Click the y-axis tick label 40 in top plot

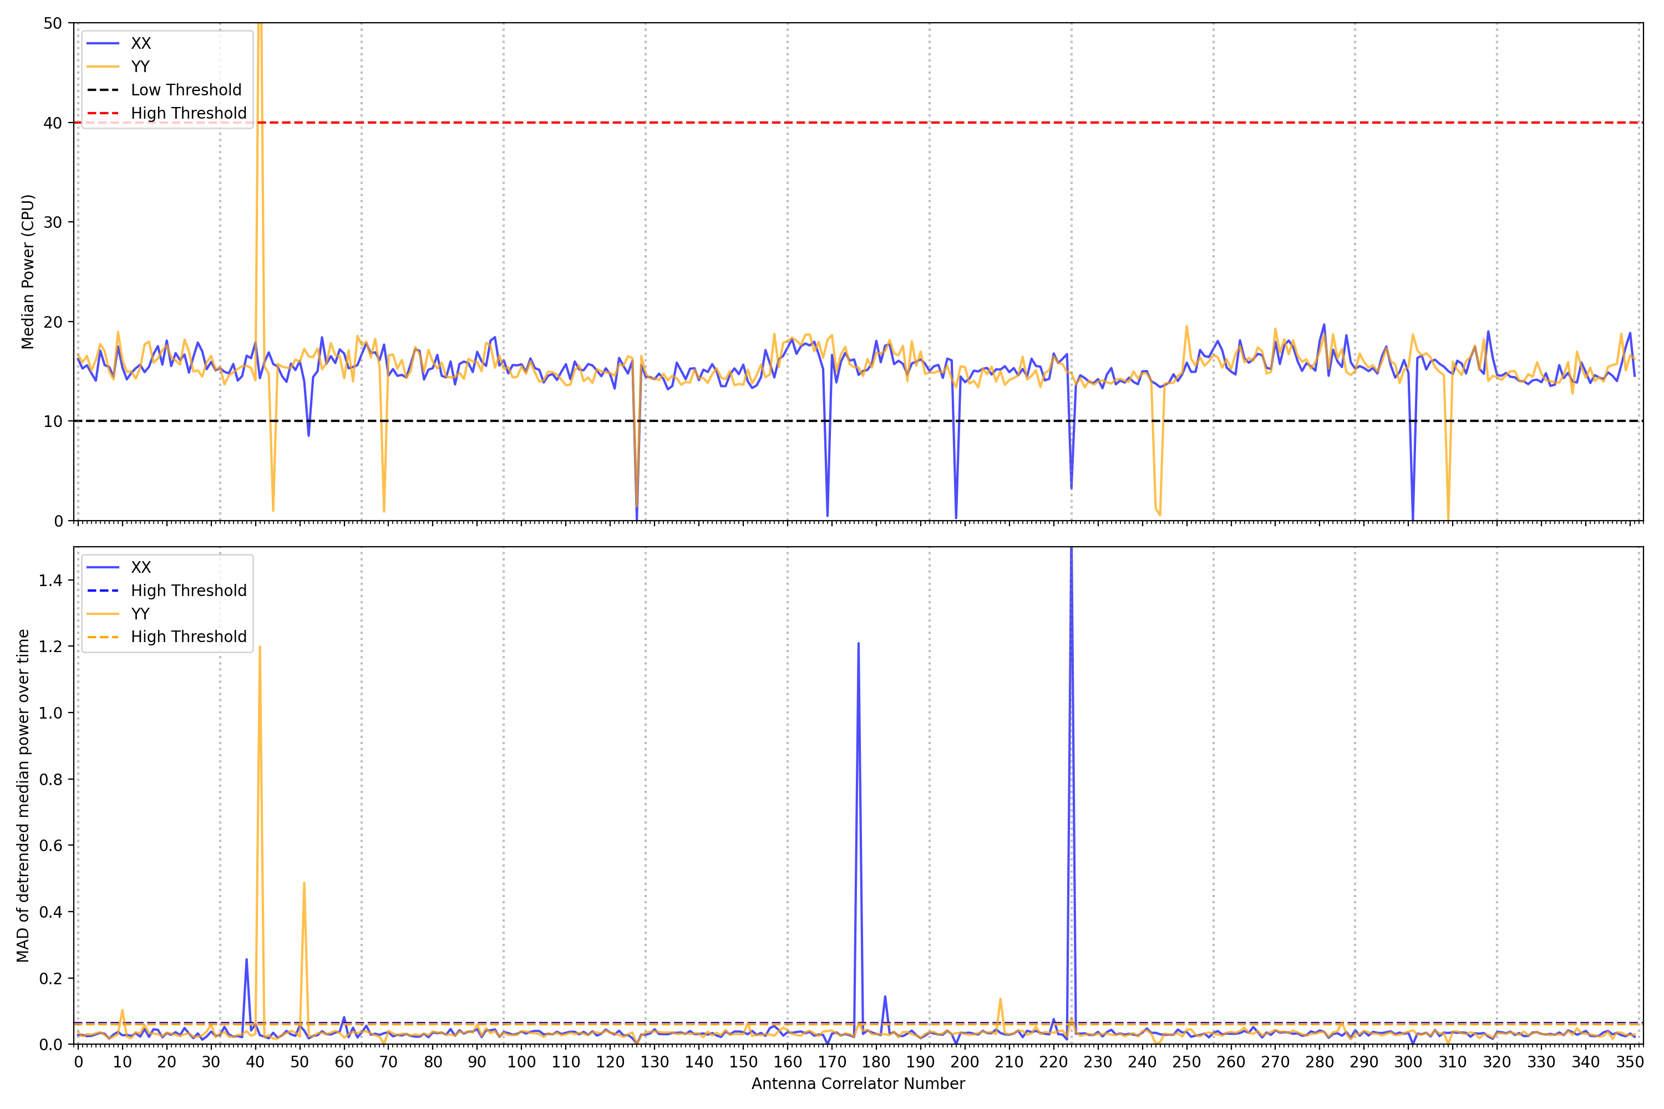tap(52, 123)
